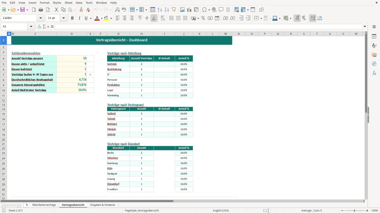Viewport: 380px width, 213px height.
Task: Open Find and Replace
Action: pyautogui.click(x=117, y=10)
